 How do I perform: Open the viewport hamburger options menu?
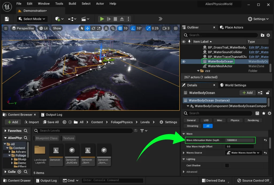6,28
